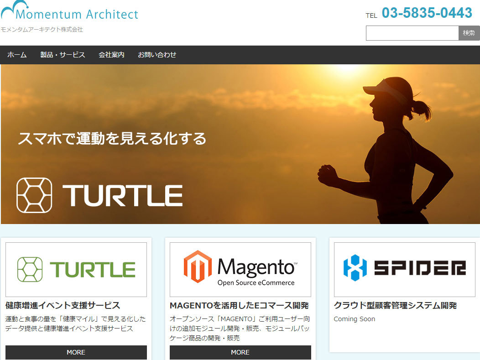This screenshot has height=360, width=480.
Task: Open the 健康増進イベント支援サービス heading
Action: [x=63, y=306]
